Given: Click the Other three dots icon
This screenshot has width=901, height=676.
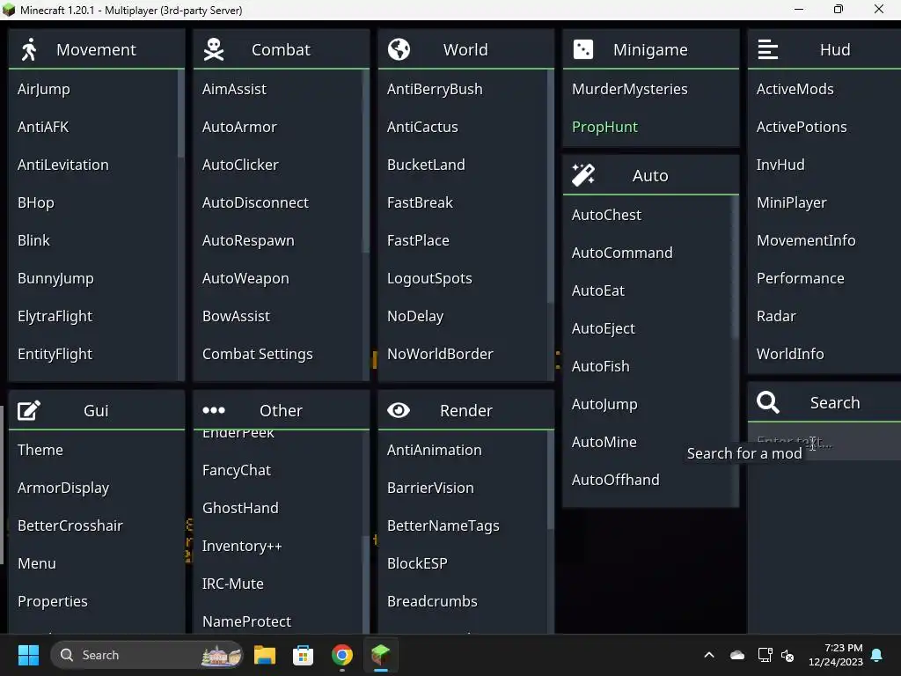Looking at the screenshot, I should [214, 410].
